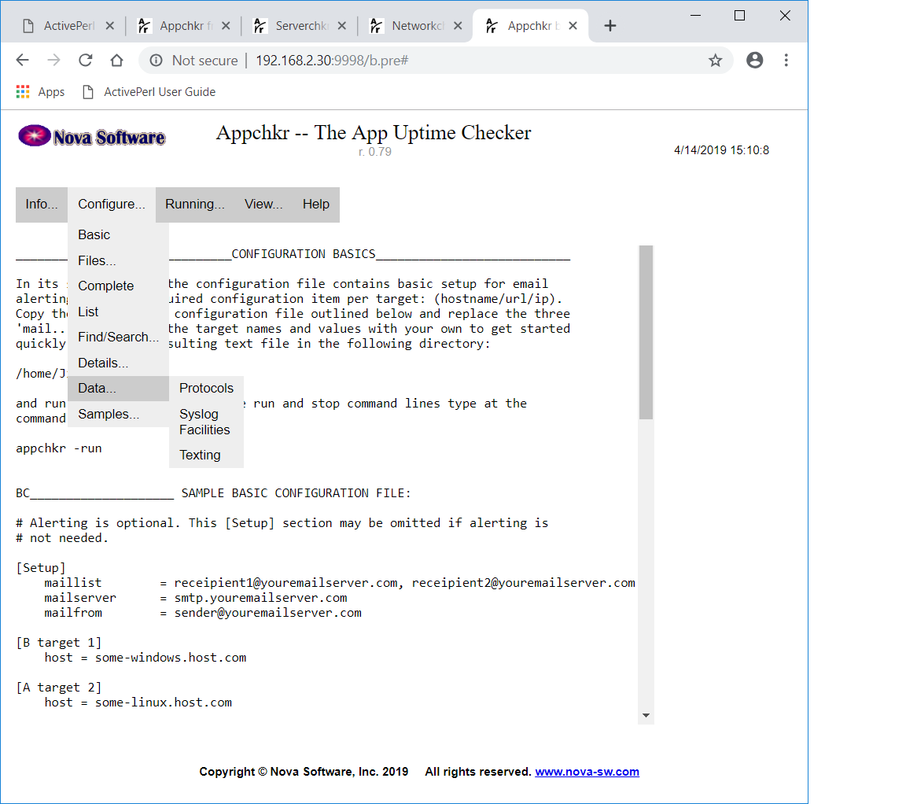Click the 'appchkr -run' command text
This screenshot has width=906, height=804.
point(59,448)
